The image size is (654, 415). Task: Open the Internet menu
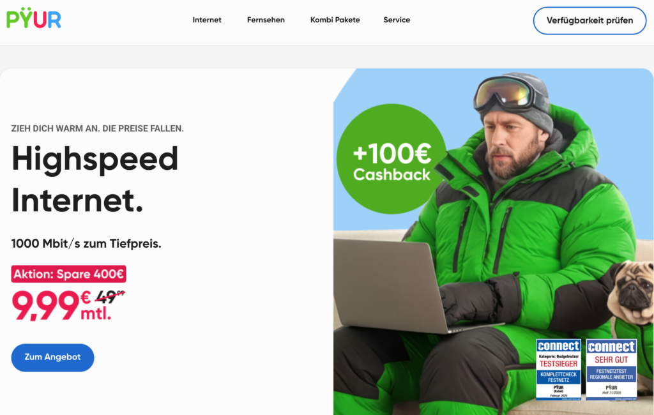click(x=207, y=20)
